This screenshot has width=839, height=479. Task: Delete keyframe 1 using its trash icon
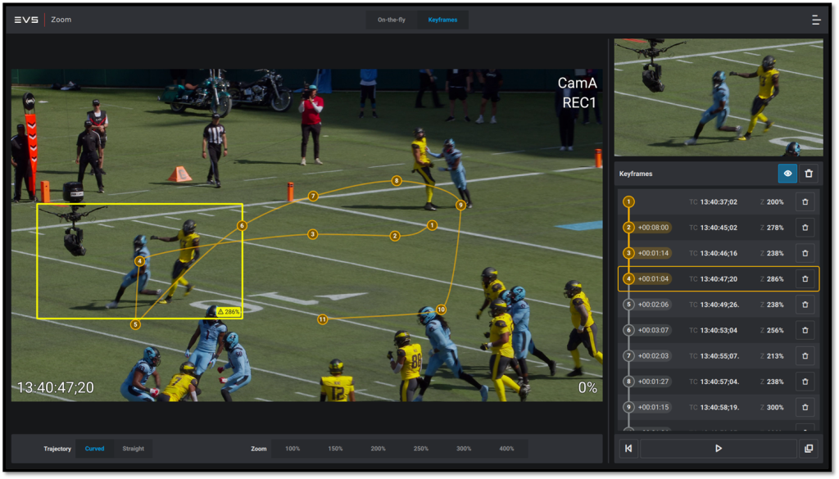coord(805,202)
